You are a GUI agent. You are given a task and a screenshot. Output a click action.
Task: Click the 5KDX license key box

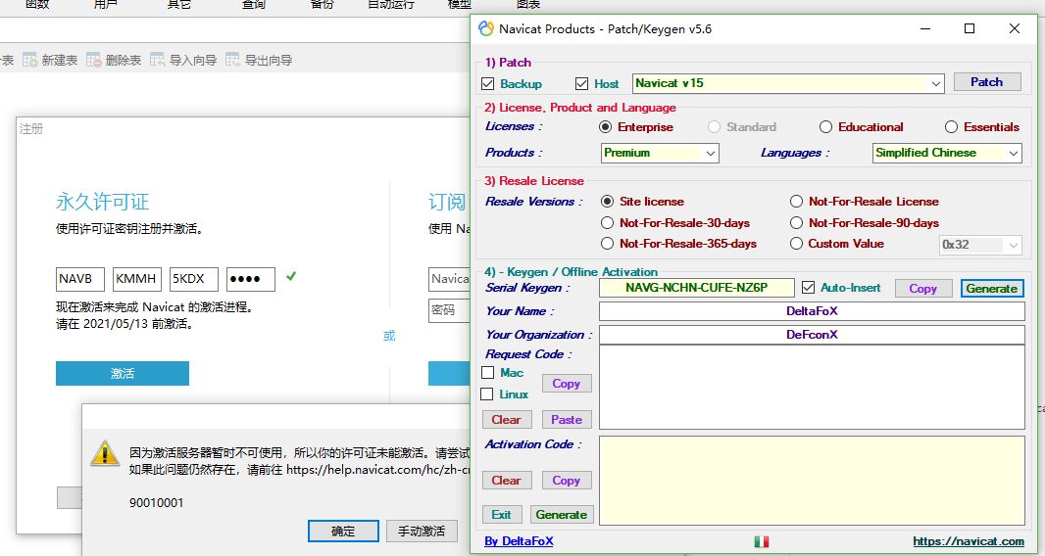pos(194,279)
